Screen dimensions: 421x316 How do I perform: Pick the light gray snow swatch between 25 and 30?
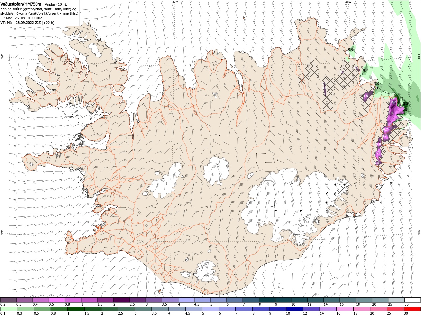coord(396,300)
